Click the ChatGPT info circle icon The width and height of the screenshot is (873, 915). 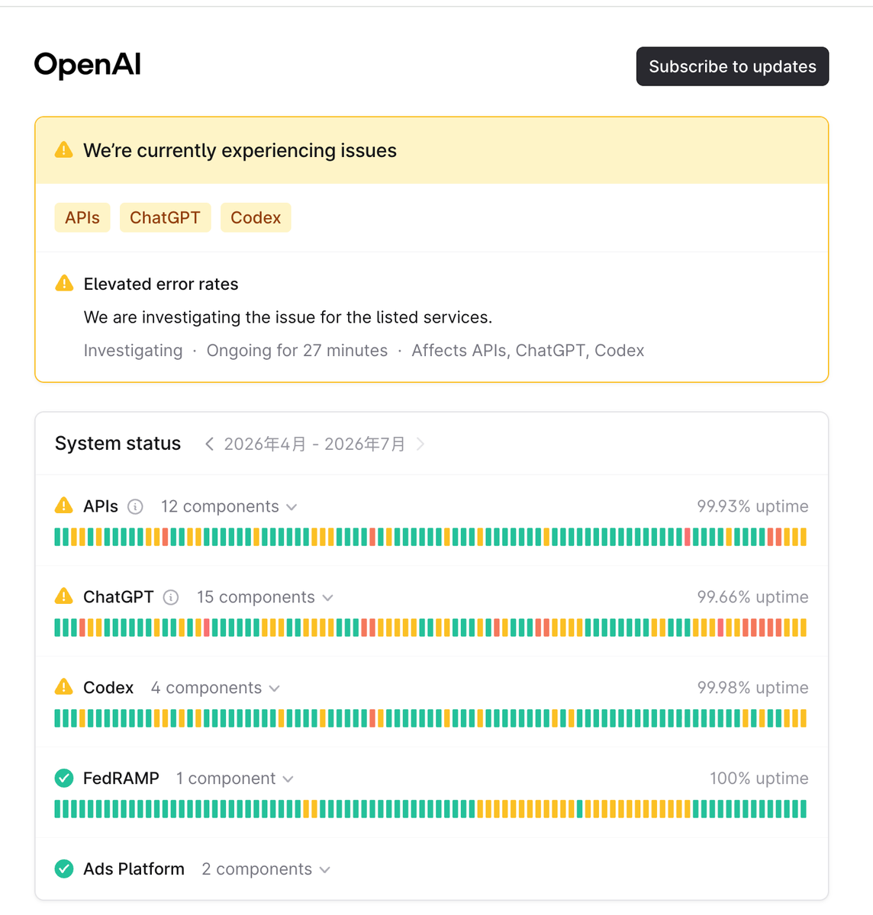click(171, 598)
